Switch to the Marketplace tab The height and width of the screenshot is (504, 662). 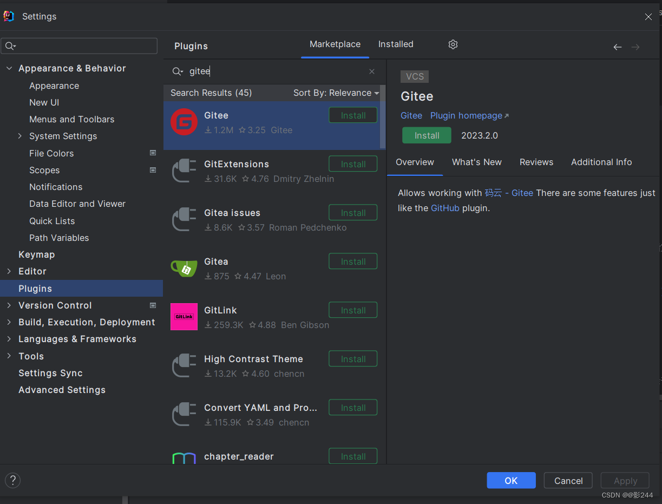coord(335,44)
